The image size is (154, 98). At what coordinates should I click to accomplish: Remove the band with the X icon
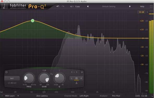(x=82, y=72)
